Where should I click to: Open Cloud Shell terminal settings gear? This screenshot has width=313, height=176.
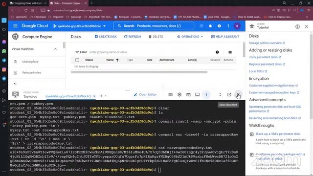point(179,94)
